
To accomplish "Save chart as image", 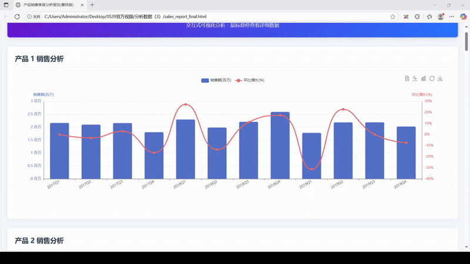I will (x=440, y=79).
